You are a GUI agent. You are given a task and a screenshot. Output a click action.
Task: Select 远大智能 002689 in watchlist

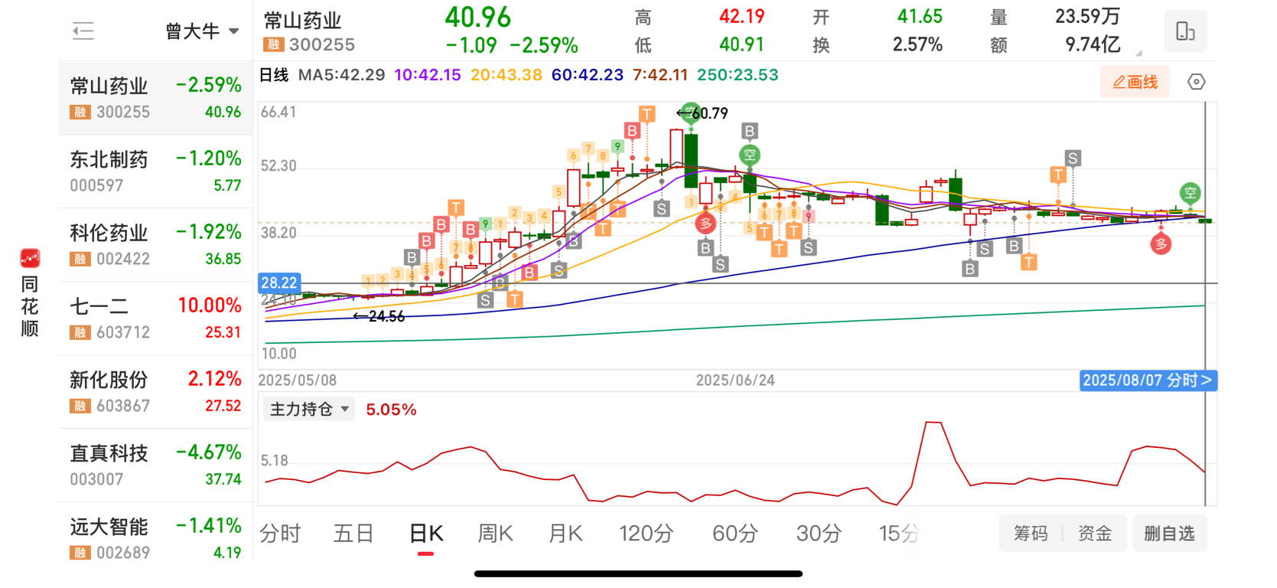155,533
